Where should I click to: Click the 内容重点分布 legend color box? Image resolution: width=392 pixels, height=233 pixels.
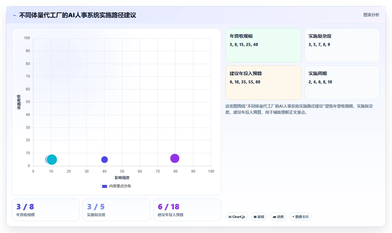click(x=104, y=186)
